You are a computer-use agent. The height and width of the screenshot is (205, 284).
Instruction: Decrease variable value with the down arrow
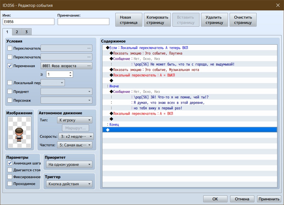pyautogui.click(x=71, y=76)
